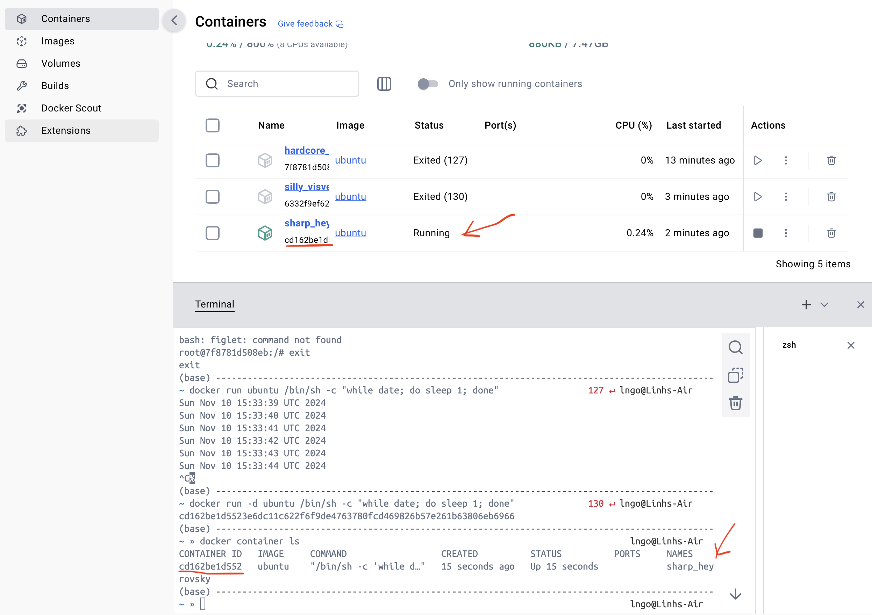Image resolution: width=872 pixels, height=615 pixels.
Task: Select the sharp_hey container checkbox
Action: [212, 233]
